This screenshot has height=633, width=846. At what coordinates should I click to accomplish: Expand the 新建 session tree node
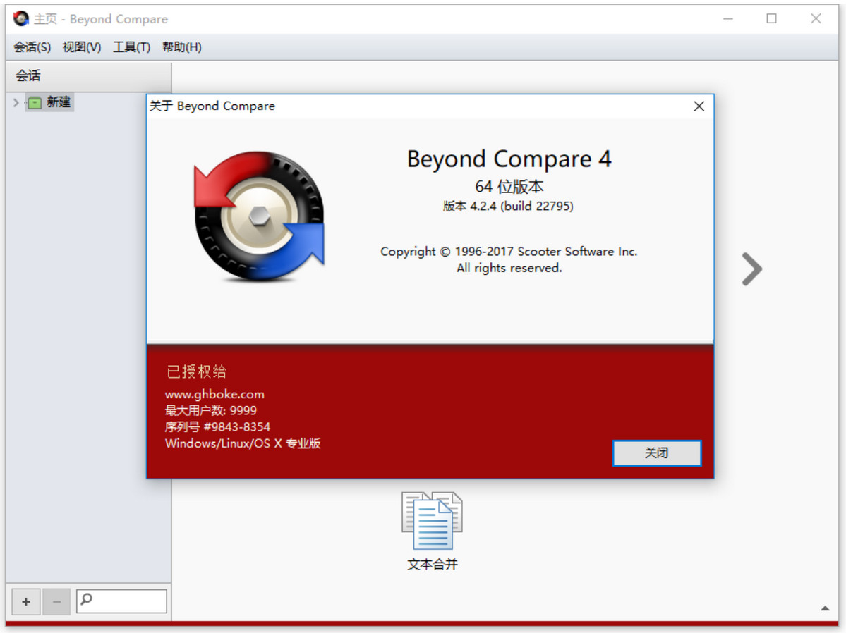[x=16, y=102]
